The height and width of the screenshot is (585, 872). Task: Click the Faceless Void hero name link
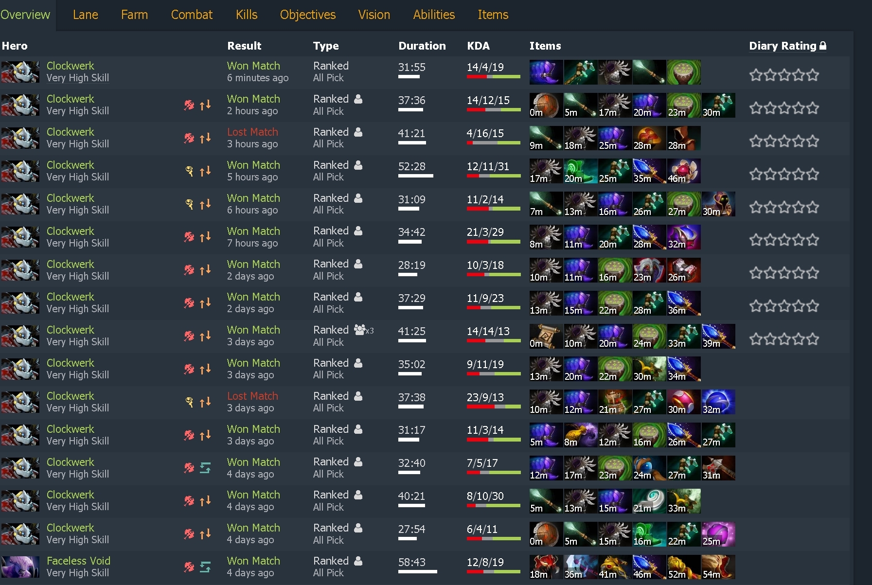pos(78,561)
